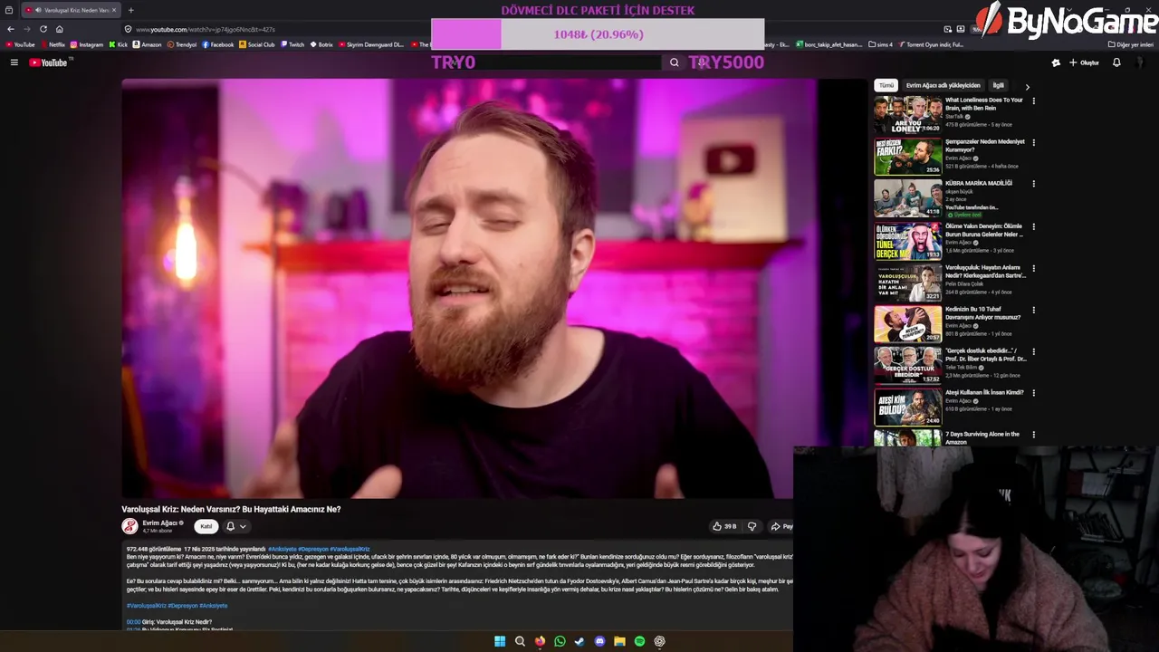The height and width of the screenshot is (652, 1159).
Task: Open the tab list icon left of the Varoluşsal Kriz tab
Action: [9, 10]
